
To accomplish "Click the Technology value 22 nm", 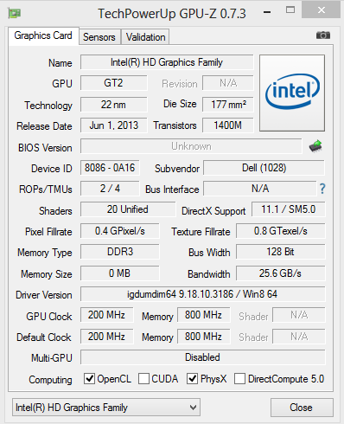I will point(113,105).
